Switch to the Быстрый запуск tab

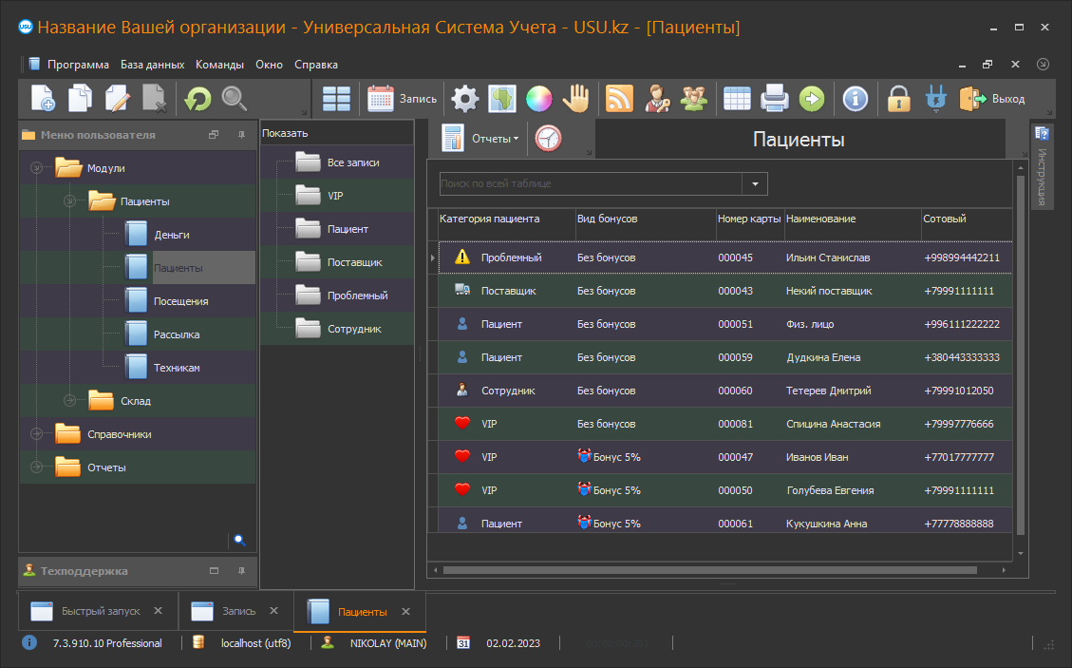click(x=100, y=612)
